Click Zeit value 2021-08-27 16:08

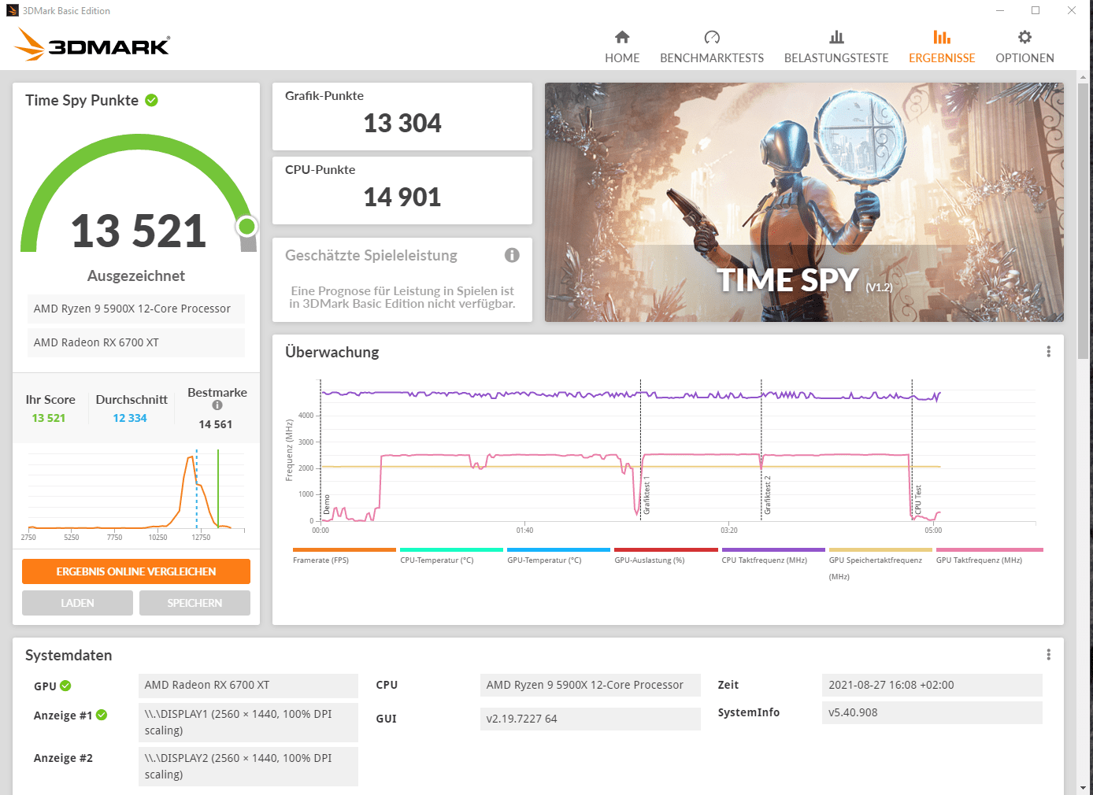[932, 685]
